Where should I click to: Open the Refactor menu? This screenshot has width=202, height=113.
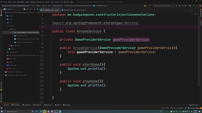pos(41,2)
